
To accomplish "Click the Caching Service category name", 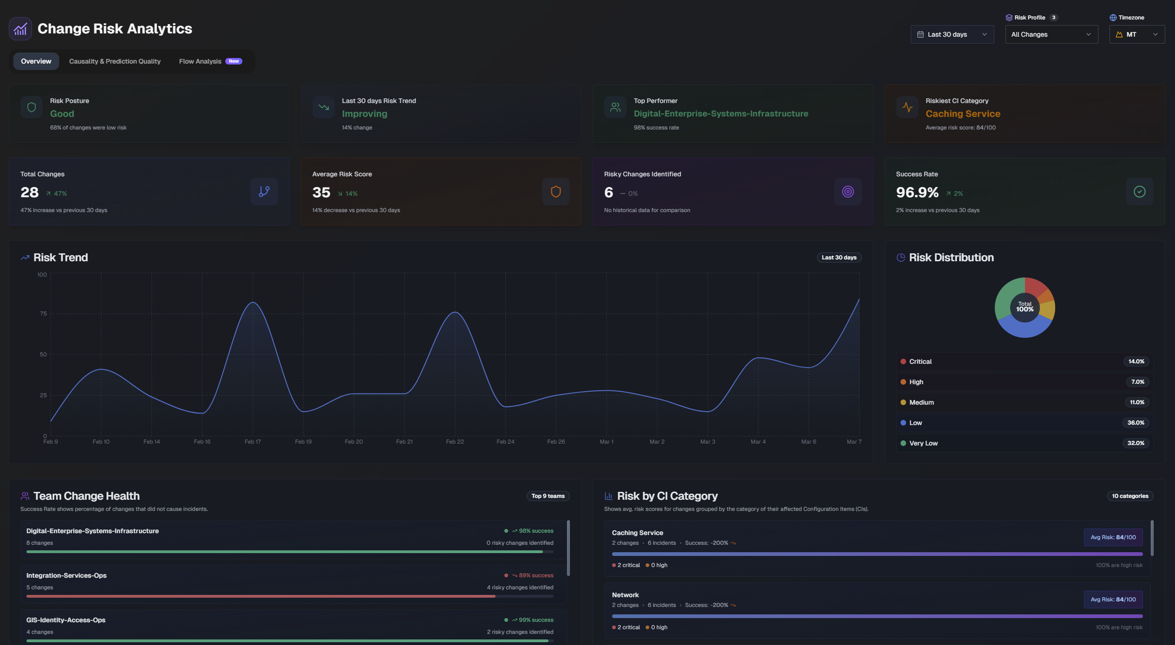I will (x=637, y=533).
